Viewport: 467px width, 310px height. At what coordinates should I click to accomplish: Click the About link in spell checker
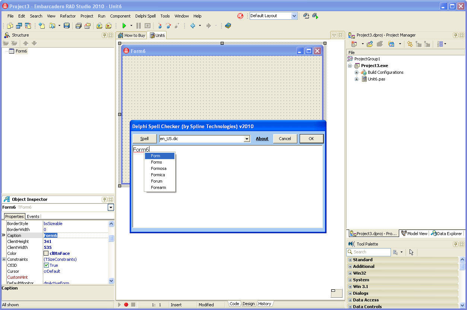pyautogui.click(x=262, y=139)
